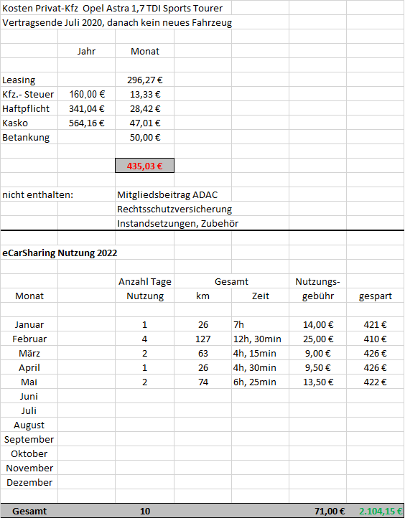Select the eCarSharing Nutzung 2022 heading cell
The width and height of the screenshot is (405, 518).
point(60,253)
